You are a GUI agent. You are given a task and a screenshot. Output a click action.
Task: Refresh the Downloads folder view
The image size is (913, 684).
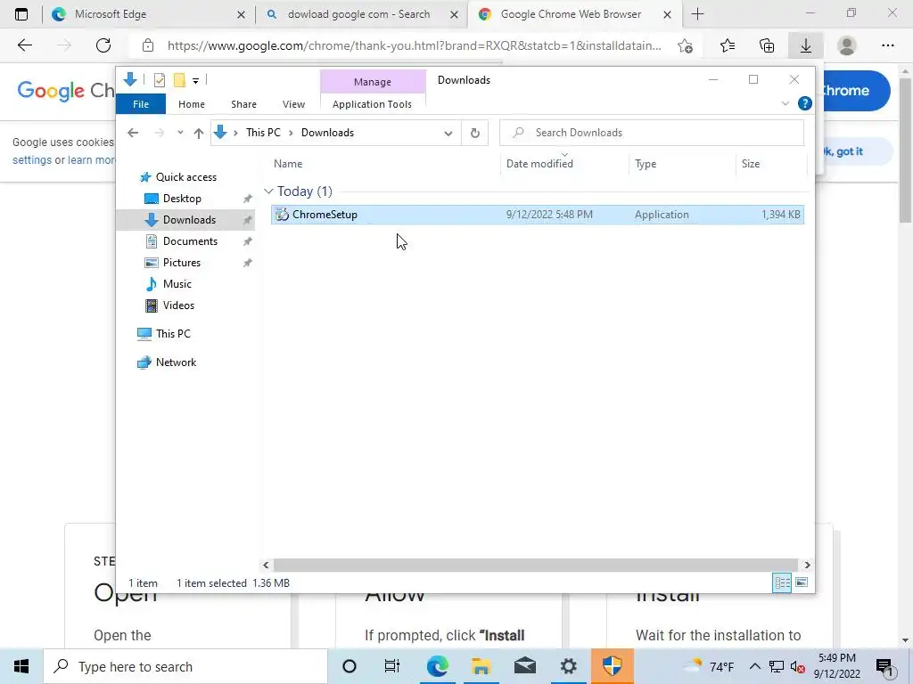point(475,134)
